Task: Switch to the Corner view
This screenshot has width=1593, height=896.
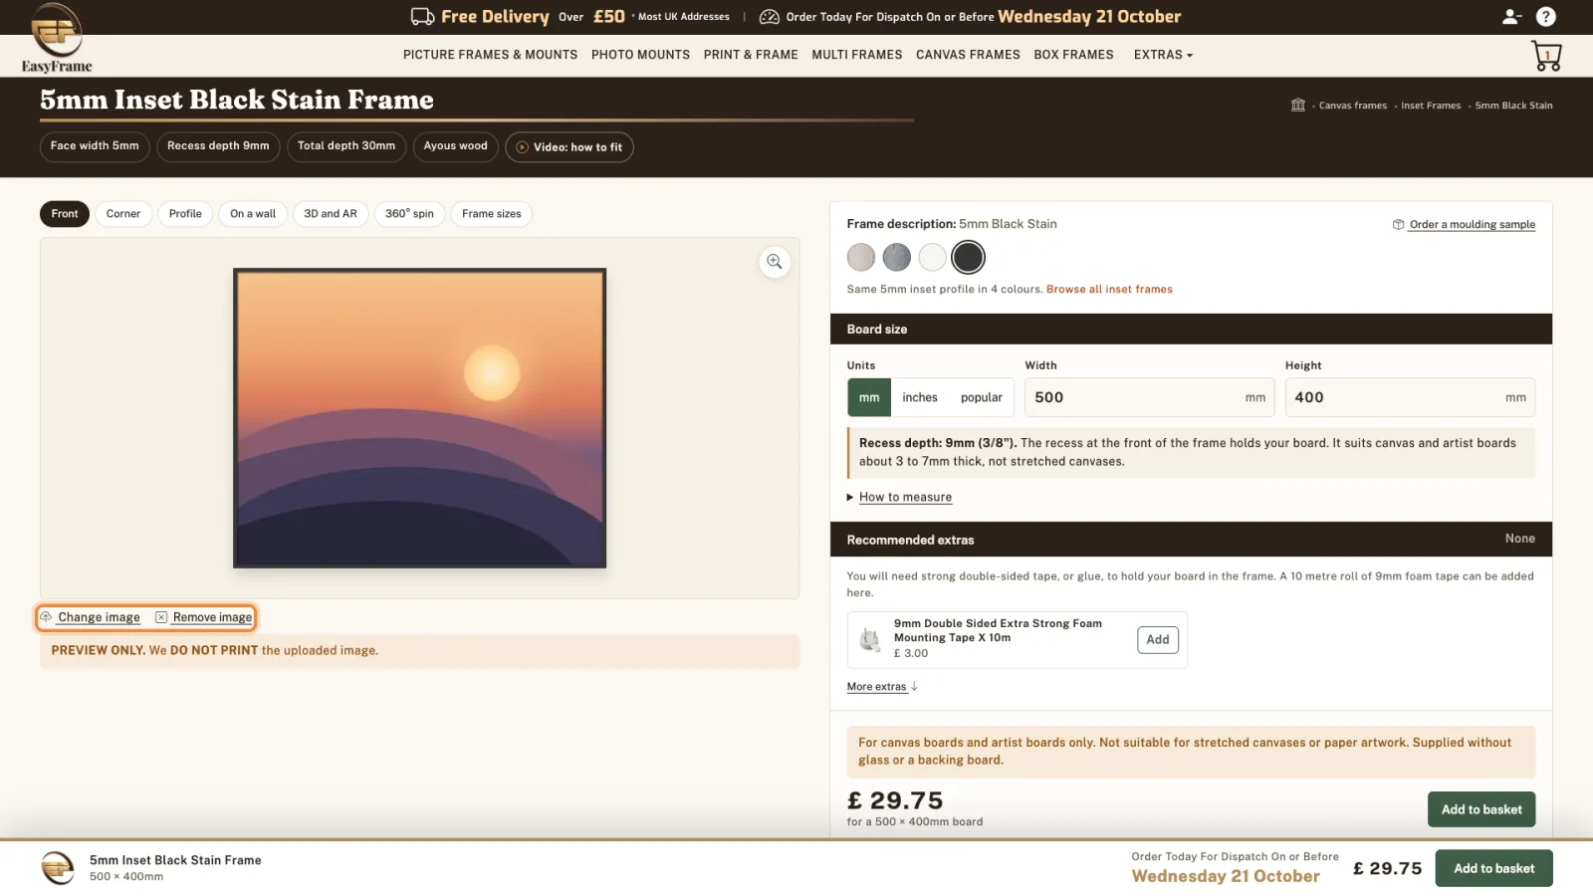Action: pyautogui.click(x=123, y=214)
